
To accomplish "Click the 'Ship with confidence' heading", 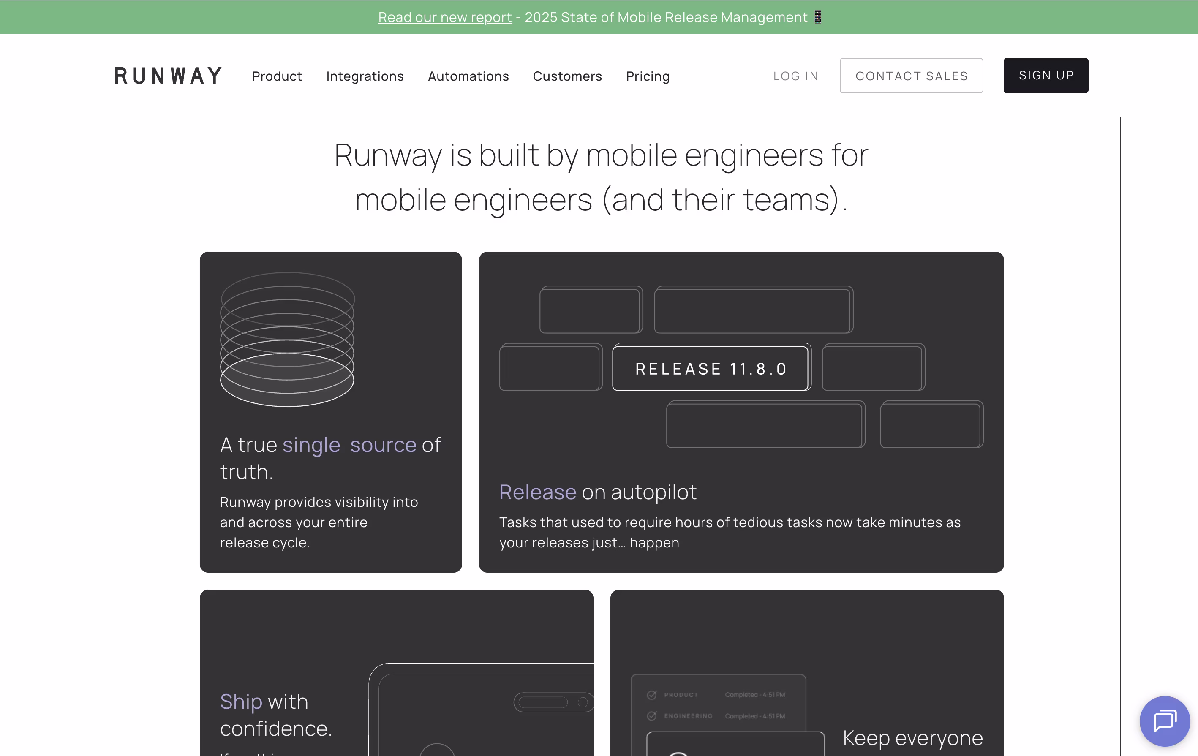I will coord(275,715).
